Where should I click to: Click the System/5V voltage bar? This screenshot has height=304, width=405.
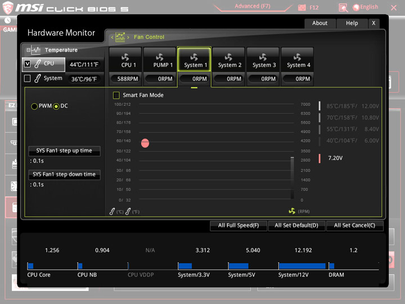click(x=238, y=266)
